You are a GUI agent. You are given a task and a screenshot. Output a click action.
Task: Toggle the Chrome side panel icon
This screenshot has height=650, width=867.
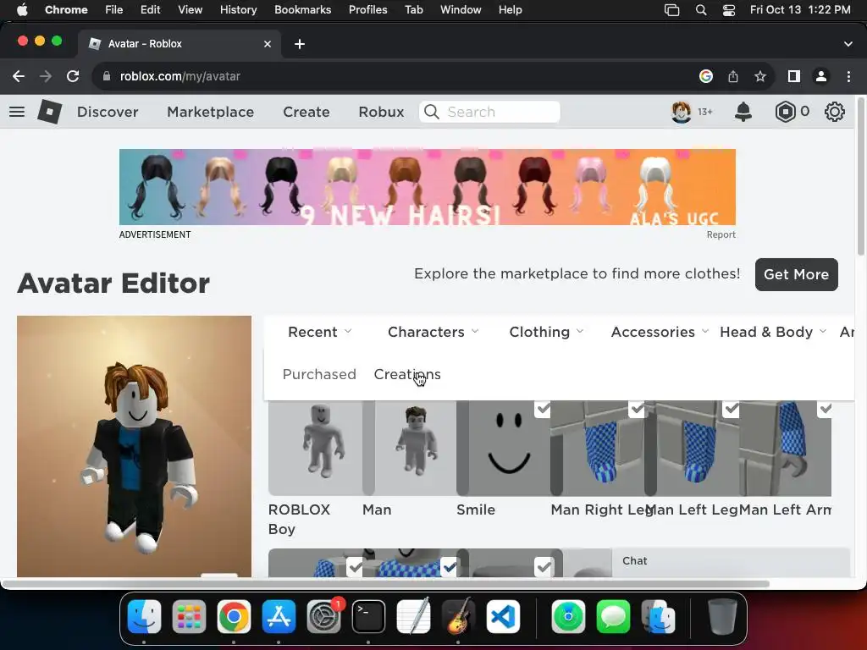pos(794,76)
